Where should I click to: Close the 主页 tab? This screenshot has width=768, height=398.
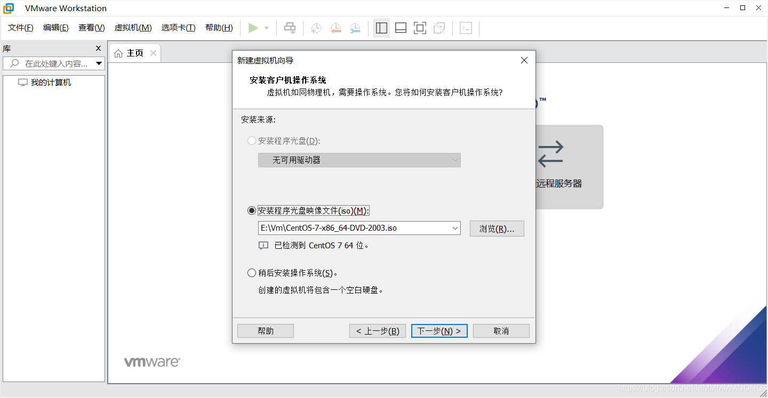(153, 53)
